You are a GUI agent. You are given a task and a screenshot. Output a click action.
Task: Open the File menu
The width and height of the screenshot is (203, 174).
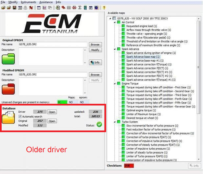point(3,2)
